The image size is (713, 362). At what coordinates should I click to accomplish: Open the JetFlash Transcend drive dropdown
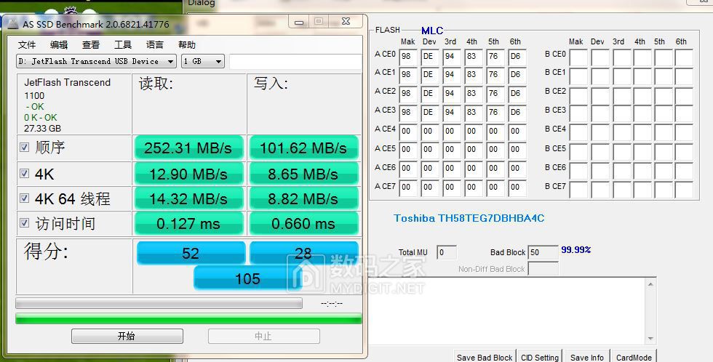point(96,61)
